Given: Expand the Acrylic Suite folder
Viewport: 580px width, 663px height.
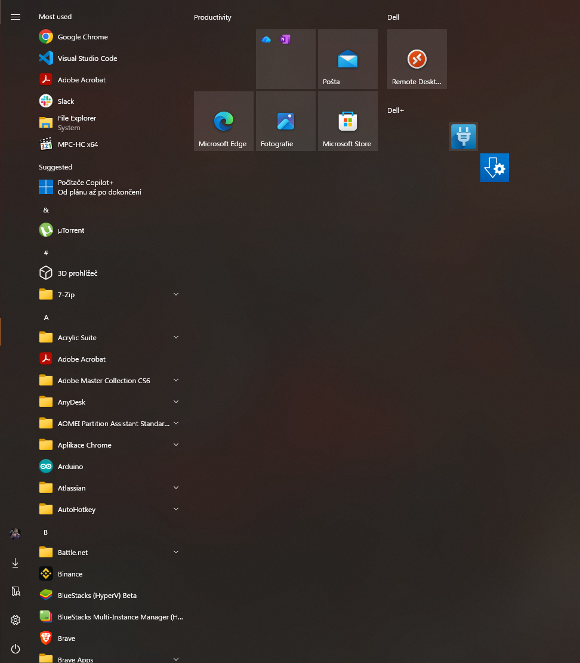Looking at the screenshot, I should pos(175,337).
